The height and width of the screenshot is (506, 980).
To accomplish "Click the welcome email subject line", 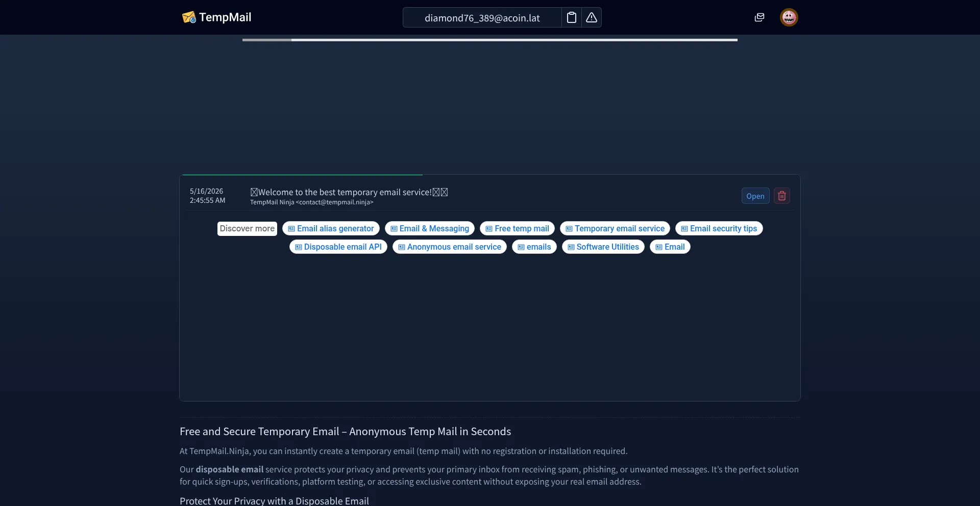I will 349,192.
